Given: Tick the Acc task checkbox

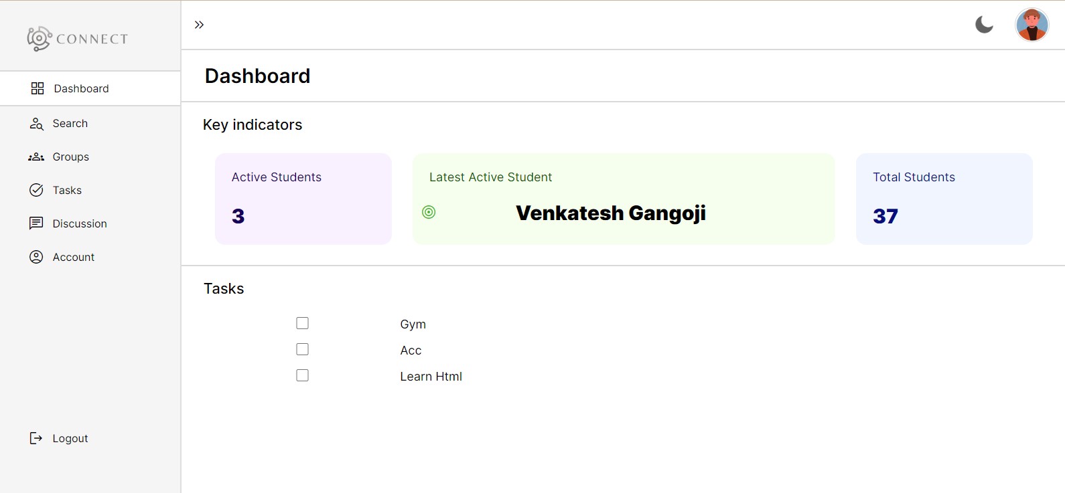Looking at the screenshot, I should (303, 349).
